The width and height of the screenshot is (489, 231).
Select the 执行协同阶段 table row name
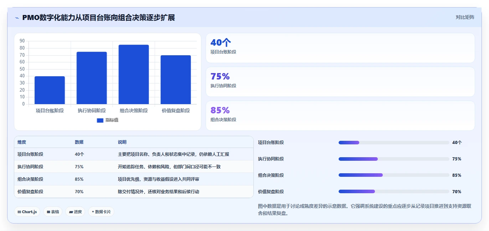[x=30, y=167]
